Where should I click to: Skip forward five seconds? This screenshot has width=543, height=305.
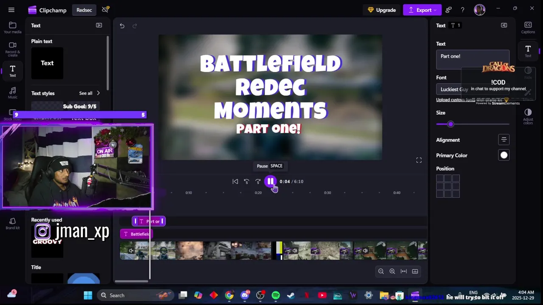(x=258, y=181)
